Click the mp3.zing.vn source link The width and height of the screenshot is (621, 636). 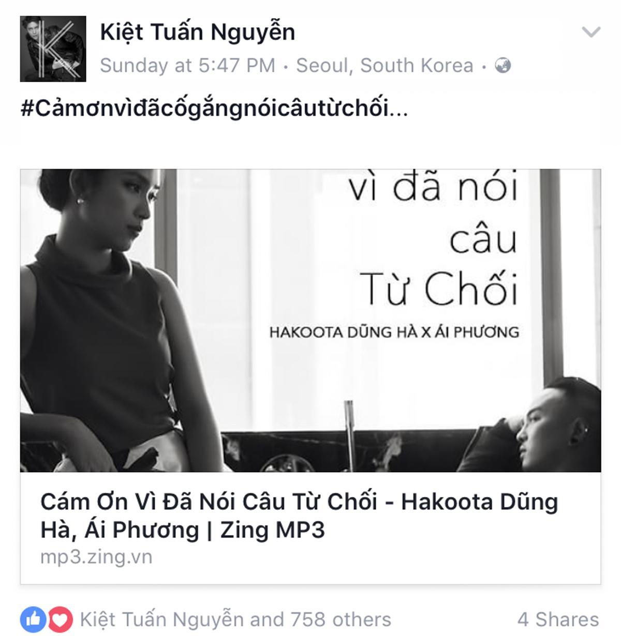(96, 557)
